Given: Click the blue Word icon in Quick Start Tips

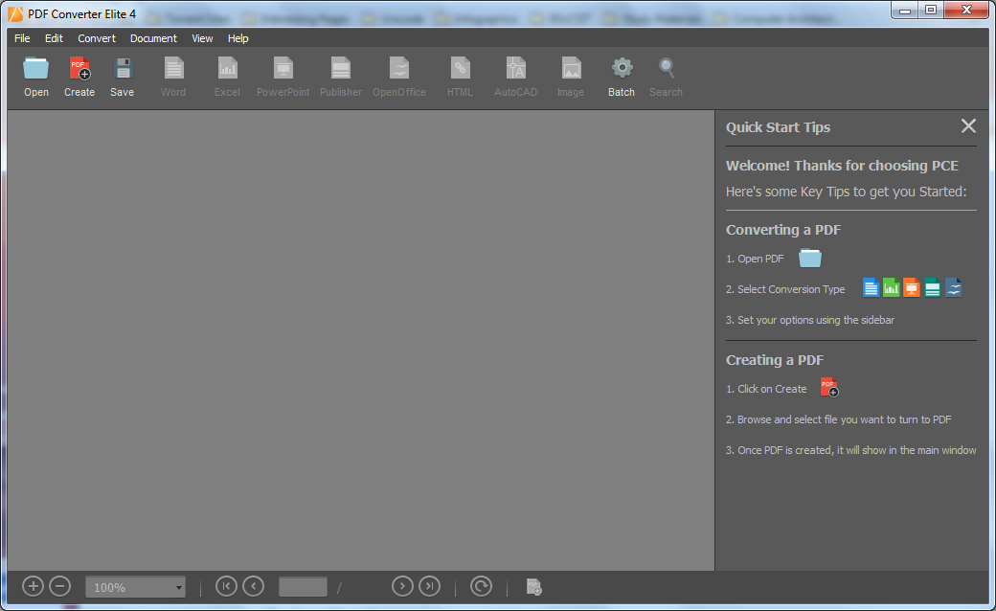Looking at the screenshot, I should click(871, 287).
